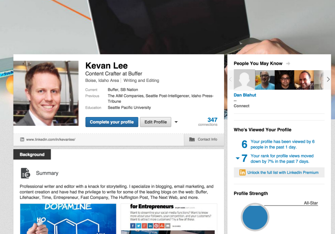Click the Pinterest share icon in article thumbnail
The image size is (335, 234).
156,226
